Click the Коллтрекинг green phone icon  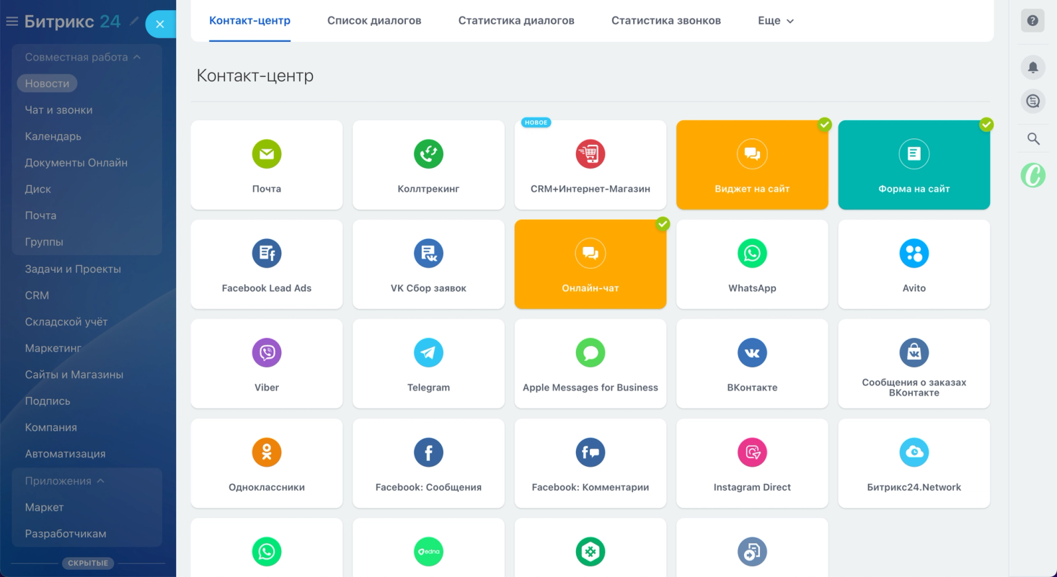428,153
